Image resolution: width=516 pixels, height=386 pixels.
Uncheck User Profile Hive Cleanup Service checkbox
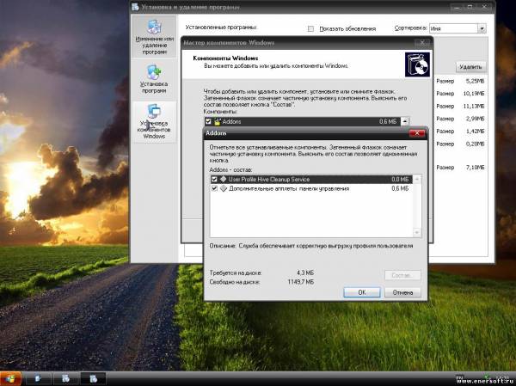tap(214, 180)
